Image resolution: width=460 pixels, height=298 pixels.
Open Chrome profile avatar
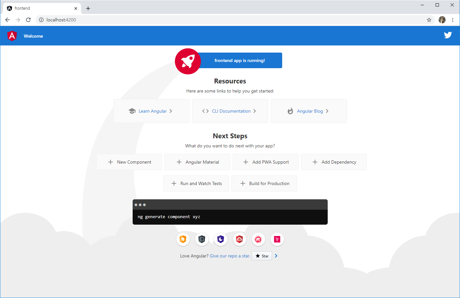442,20
